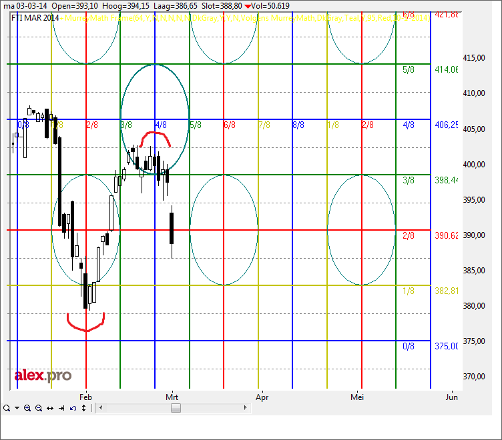
Task: Click the horizontal scrollbar thumb
Action: point(176,408)
